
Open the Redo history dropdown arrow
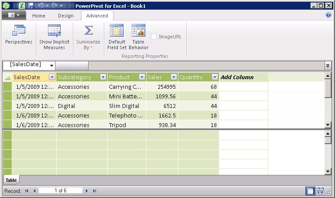(x=61, y=6)
